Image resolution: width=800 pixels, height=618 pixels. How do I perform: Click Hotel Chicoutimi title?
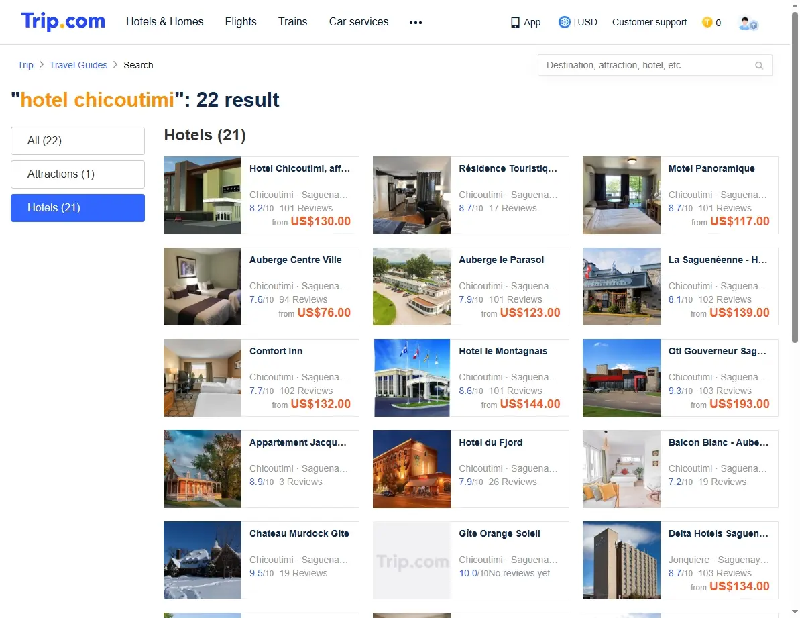tap(300, 169)
